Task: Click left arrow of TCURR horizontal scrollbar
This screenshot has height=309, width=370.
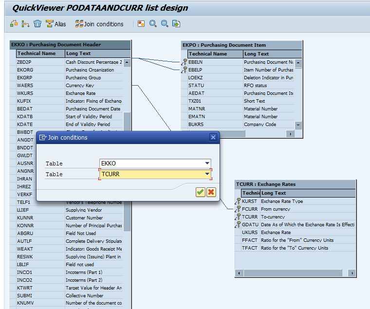Action: (x=239, y=273)
